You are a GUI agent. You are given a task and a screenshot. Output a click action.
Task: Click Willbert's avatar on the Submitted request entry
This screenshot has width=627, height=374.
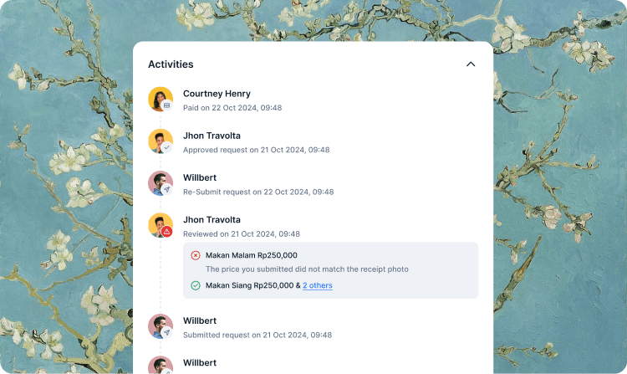tap(161, 325)
